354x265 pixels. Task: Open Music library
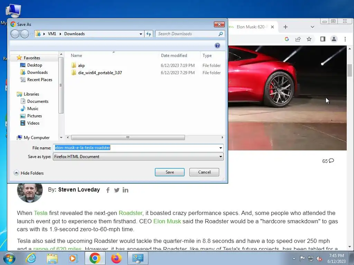pos(33,109)
